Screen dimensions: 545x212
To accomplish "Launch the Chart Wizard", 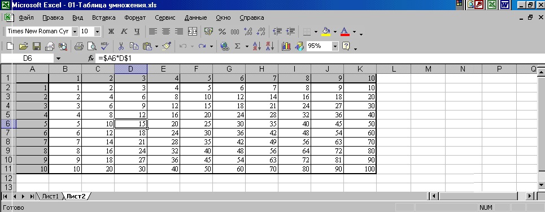I will 286,46.
